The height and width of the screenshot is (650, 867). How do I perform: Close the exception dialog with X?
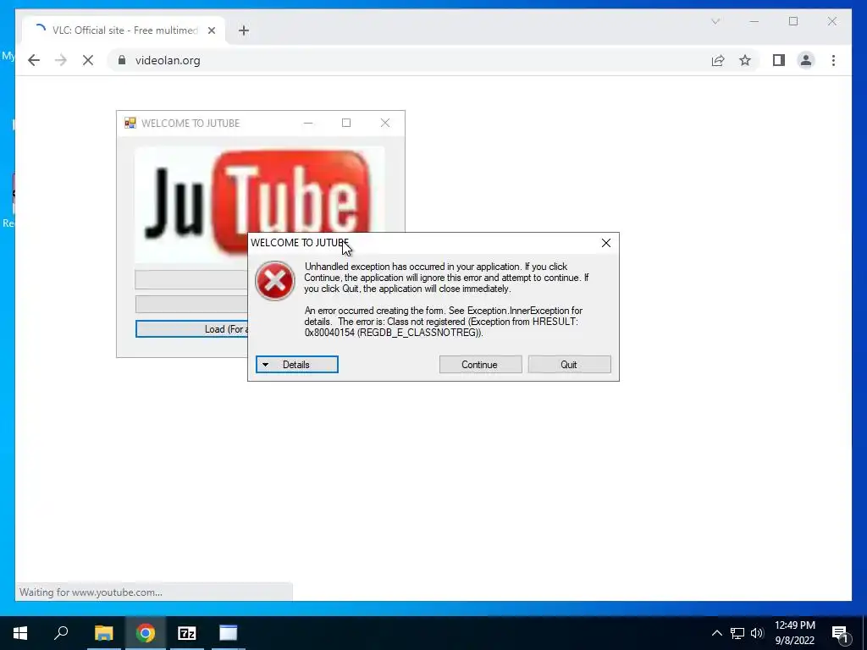606,243
